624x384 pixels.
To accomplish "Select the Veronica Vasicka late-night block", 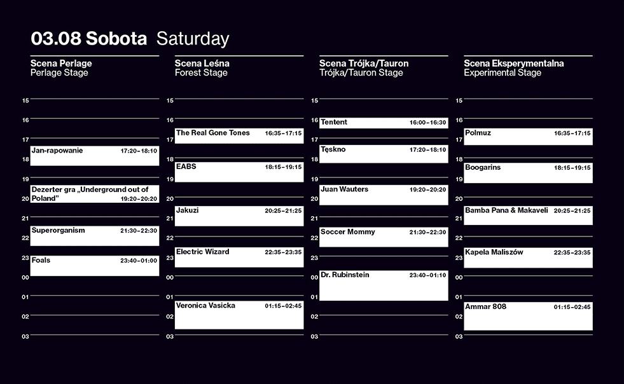I will pyautogui.click(x=239, y=315).
